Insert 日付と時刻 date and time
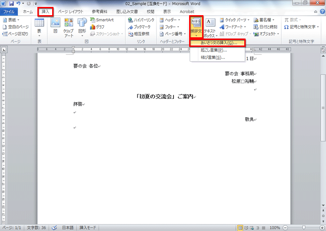 coord(266,27)
